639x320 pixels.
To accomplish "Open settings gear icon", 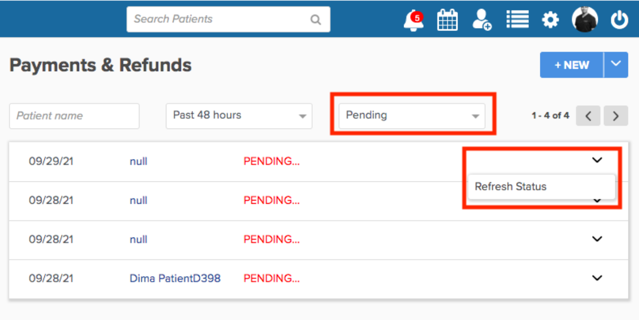I will (550, 20).
